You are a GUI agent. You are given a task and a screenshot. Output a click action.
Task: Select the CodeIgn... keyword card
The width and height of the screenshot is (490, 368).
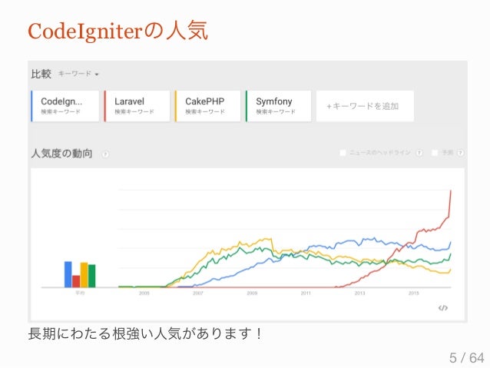(x=65, y=106)
